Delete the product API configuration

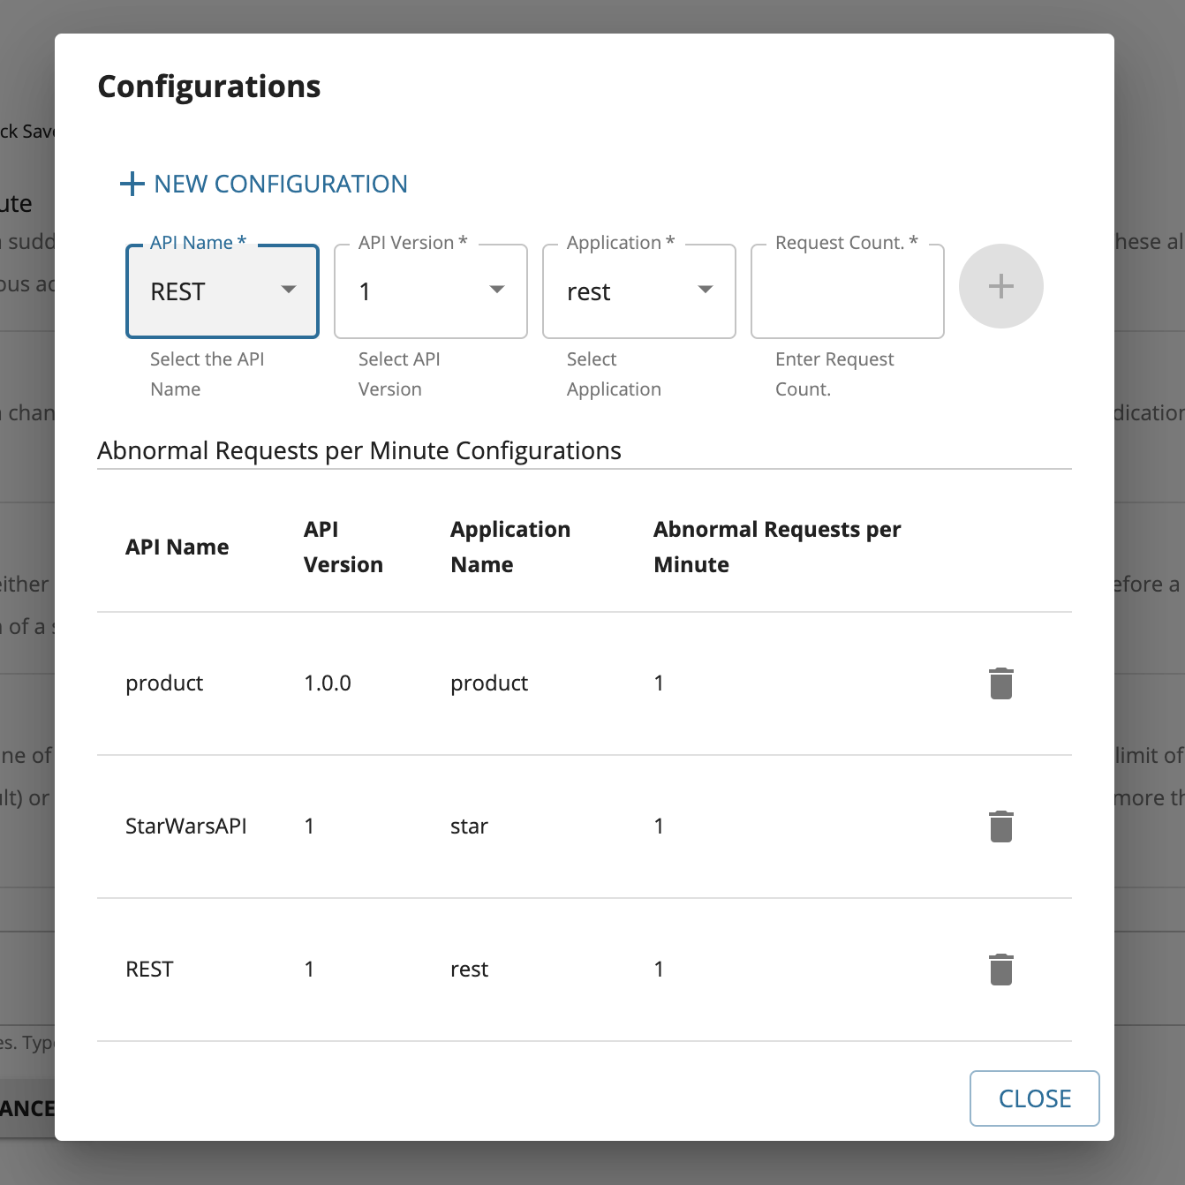tap(1000, 683)
